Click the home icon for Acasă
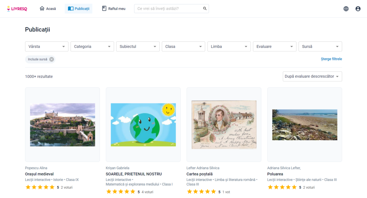The width and height of the screenshot is (367, 198). (x=42, y=9)
